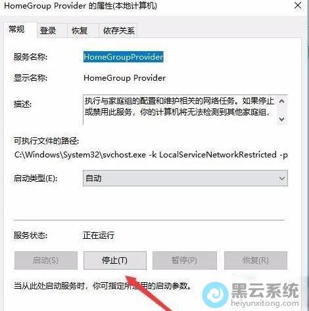Expand the 启动类型 dropdown arrow
The height and width of the screenshot is (311, 309).
(282, 178)
